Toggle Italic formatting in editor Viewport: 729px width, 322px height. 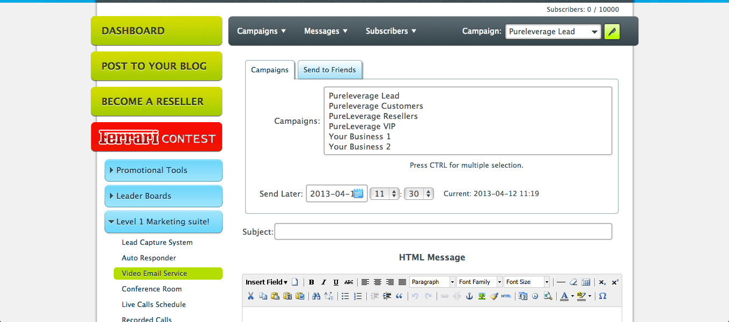(x=323, y=282)
